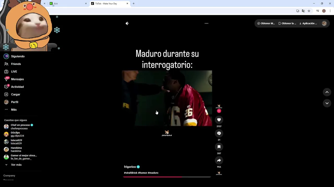Open a new browser tab
Image resolution: width=334 pixels, height=187 pixels.
(134, 4)
